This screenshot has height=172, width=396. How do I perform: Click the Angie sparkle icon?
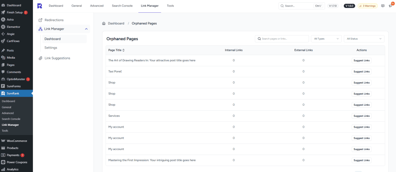click(x=3, y=34)
